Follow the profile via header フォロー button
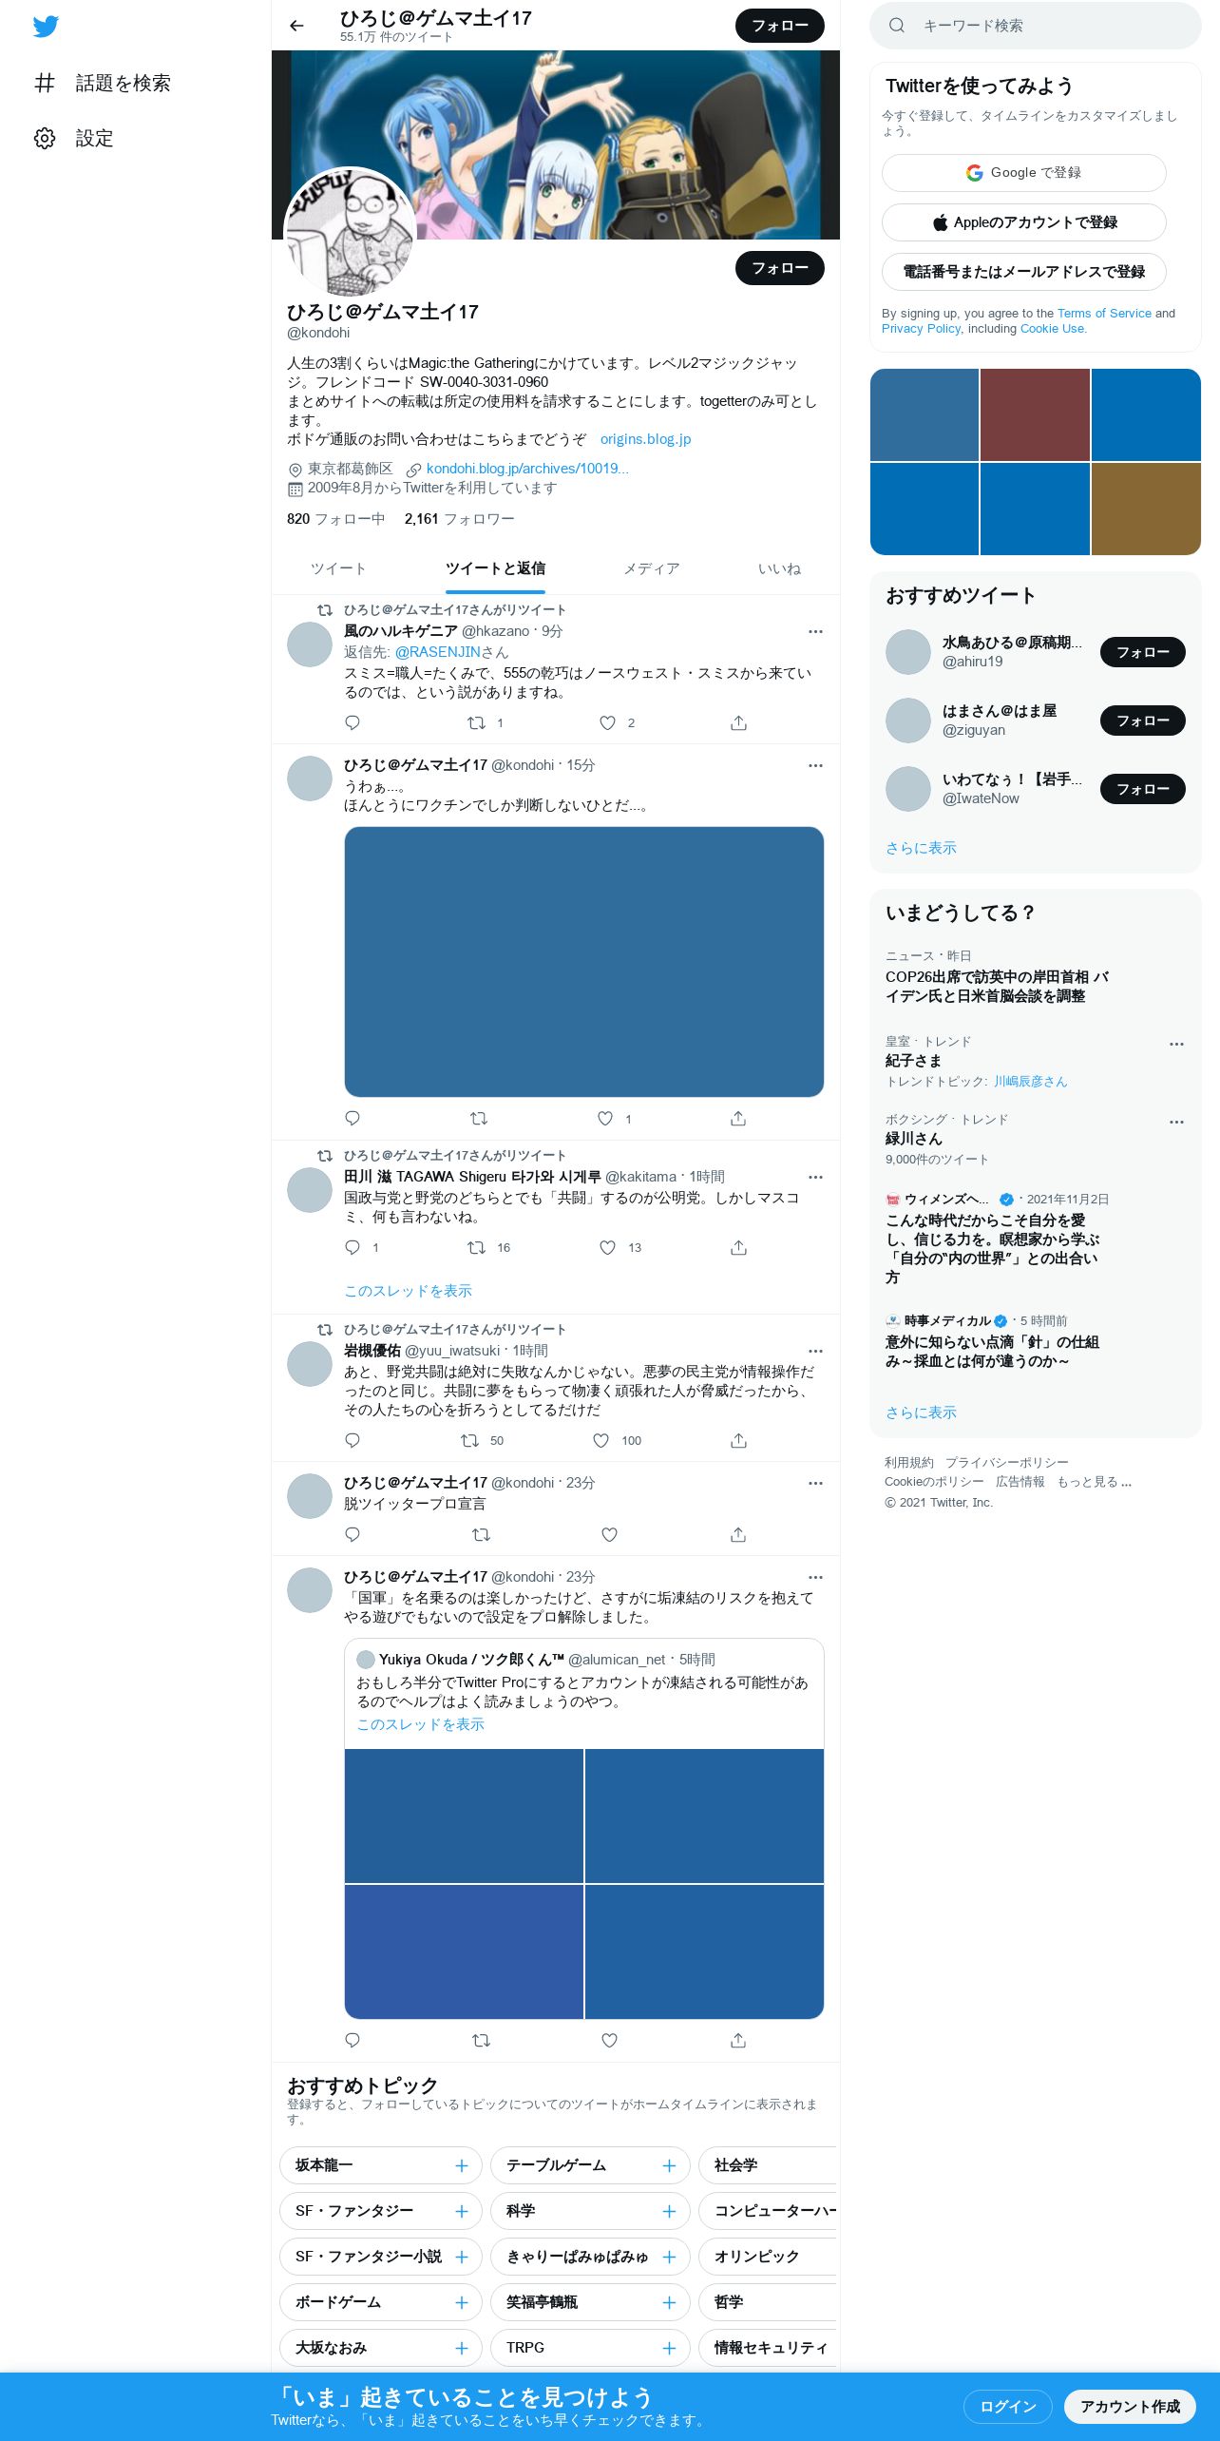 pos(780,26)
